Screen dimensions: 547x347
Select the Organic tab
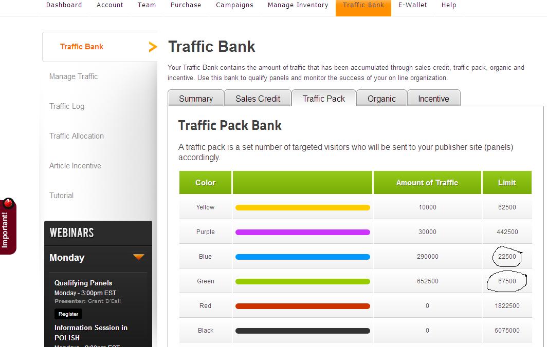(x=381, y=98)
